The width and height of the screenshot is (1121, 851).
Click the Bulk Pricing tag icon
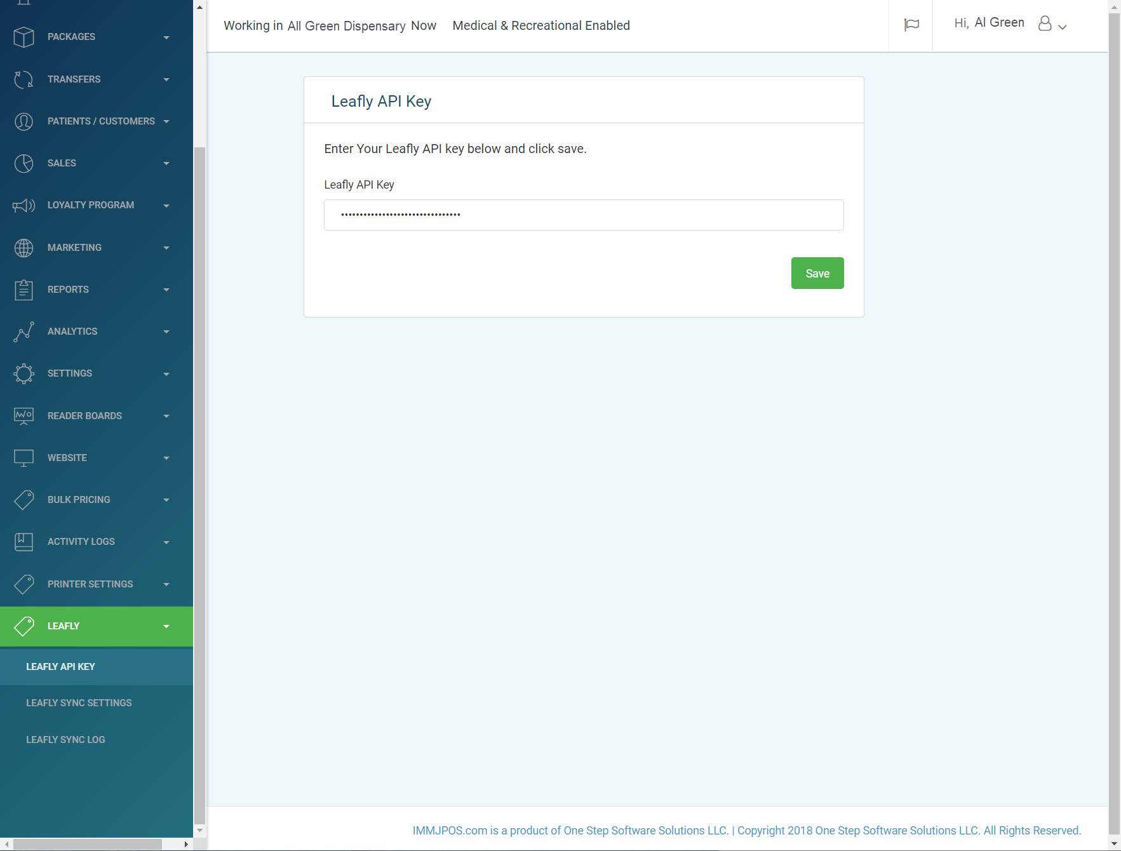coord(23,500)
